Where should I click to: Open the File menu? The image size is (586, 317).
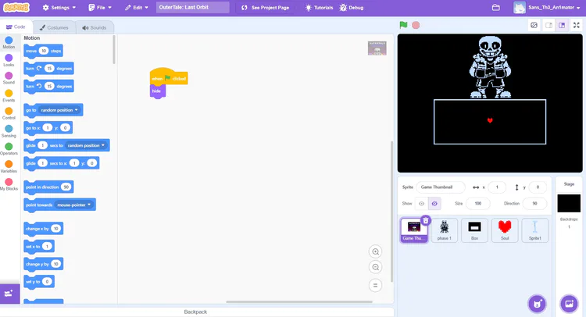(100, 8)
